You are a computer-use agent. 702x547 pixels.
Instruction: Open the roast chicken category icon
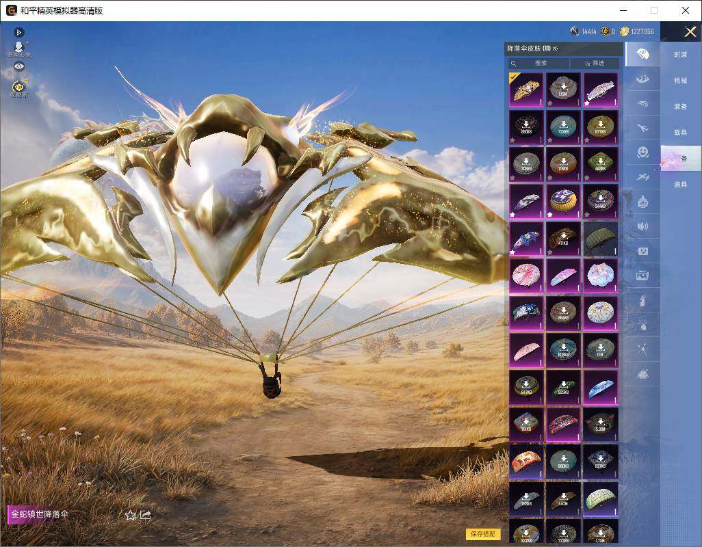tap(642, 374)
